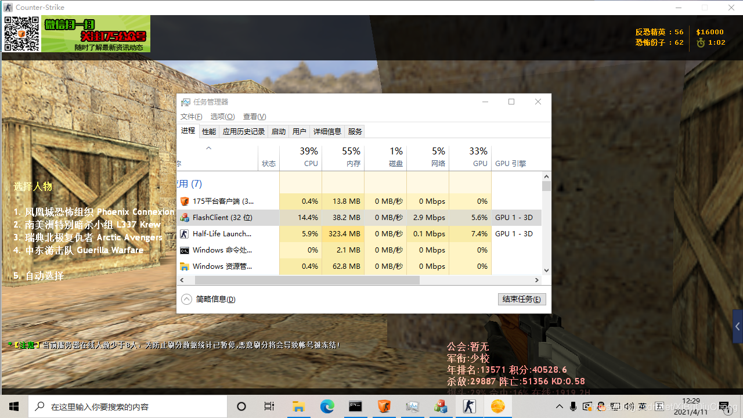Viewport: 743px width, 418px height.
Task: Click the notification center icon
Action: pyautogui.click(x=723, y=406)
